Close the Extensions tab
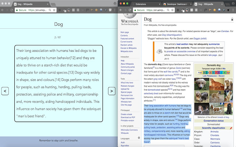This screenshot has height=147, width=236. pos(160,4)
